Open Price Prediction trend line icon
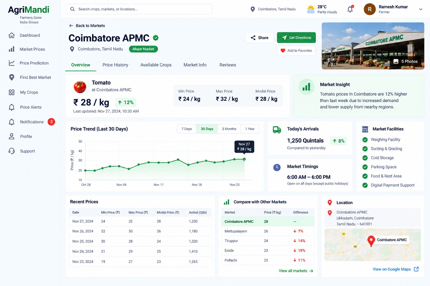 tap(11, 63)
